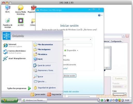This screenshot has width=133, height=104.
Task: Click the taskbar clock showing 9:18
Action: point(127,100)
